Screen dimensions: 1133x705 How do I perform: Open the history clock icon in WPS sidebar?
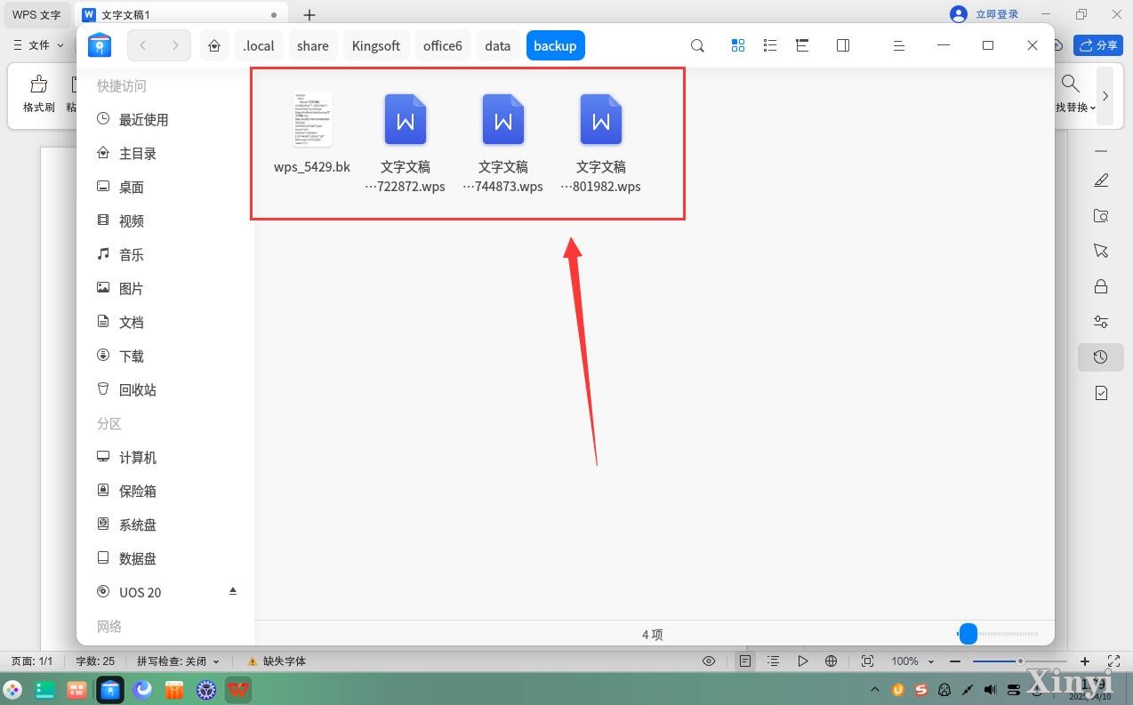(1101, 357)
